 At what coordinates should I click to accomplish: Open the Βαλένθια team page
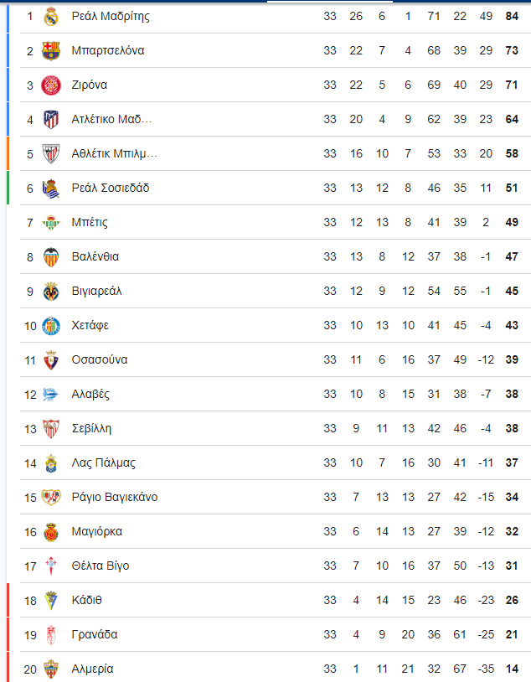(x=95, y=256)
